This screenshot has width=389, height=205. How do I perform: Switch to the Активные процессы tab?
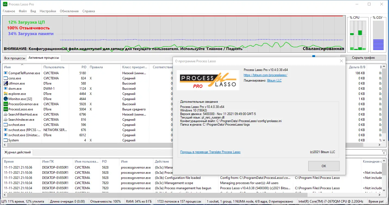coord(43,58)
